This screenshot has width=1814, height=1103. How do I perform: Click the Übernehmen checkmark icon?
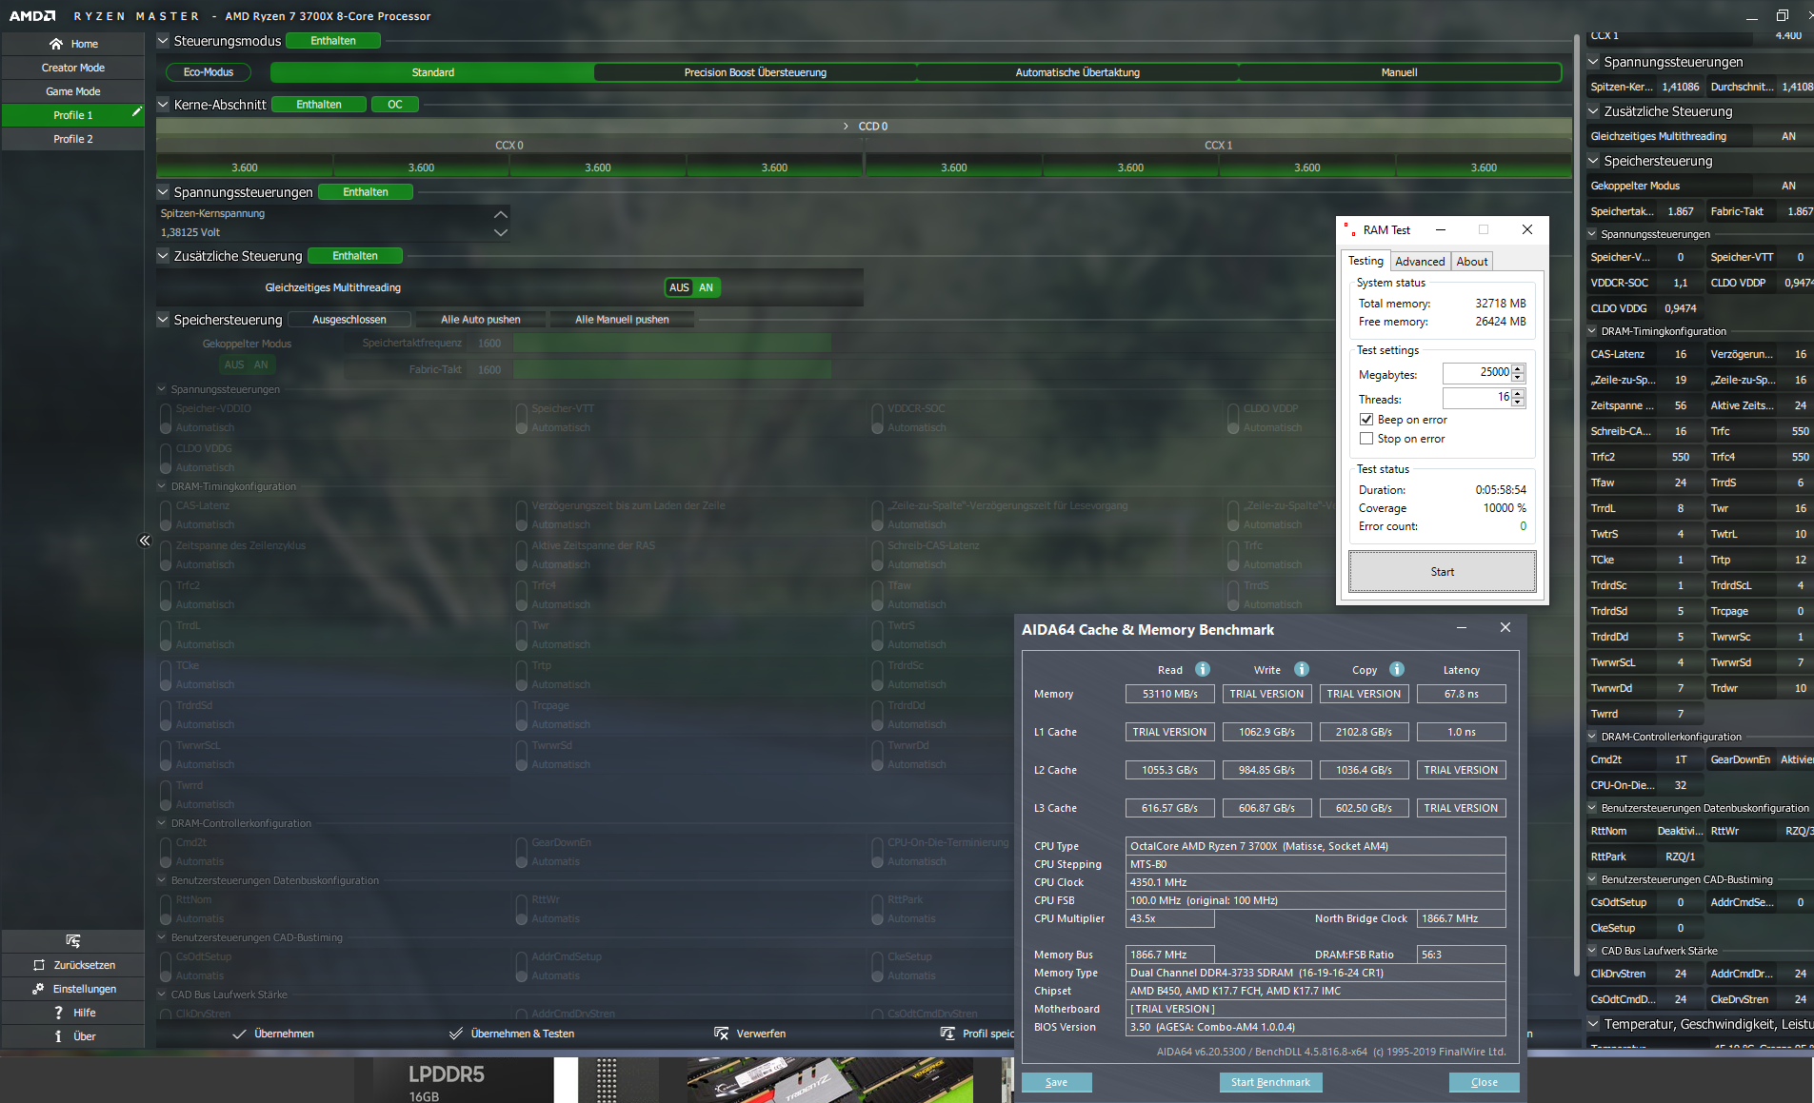(239, 1034)
